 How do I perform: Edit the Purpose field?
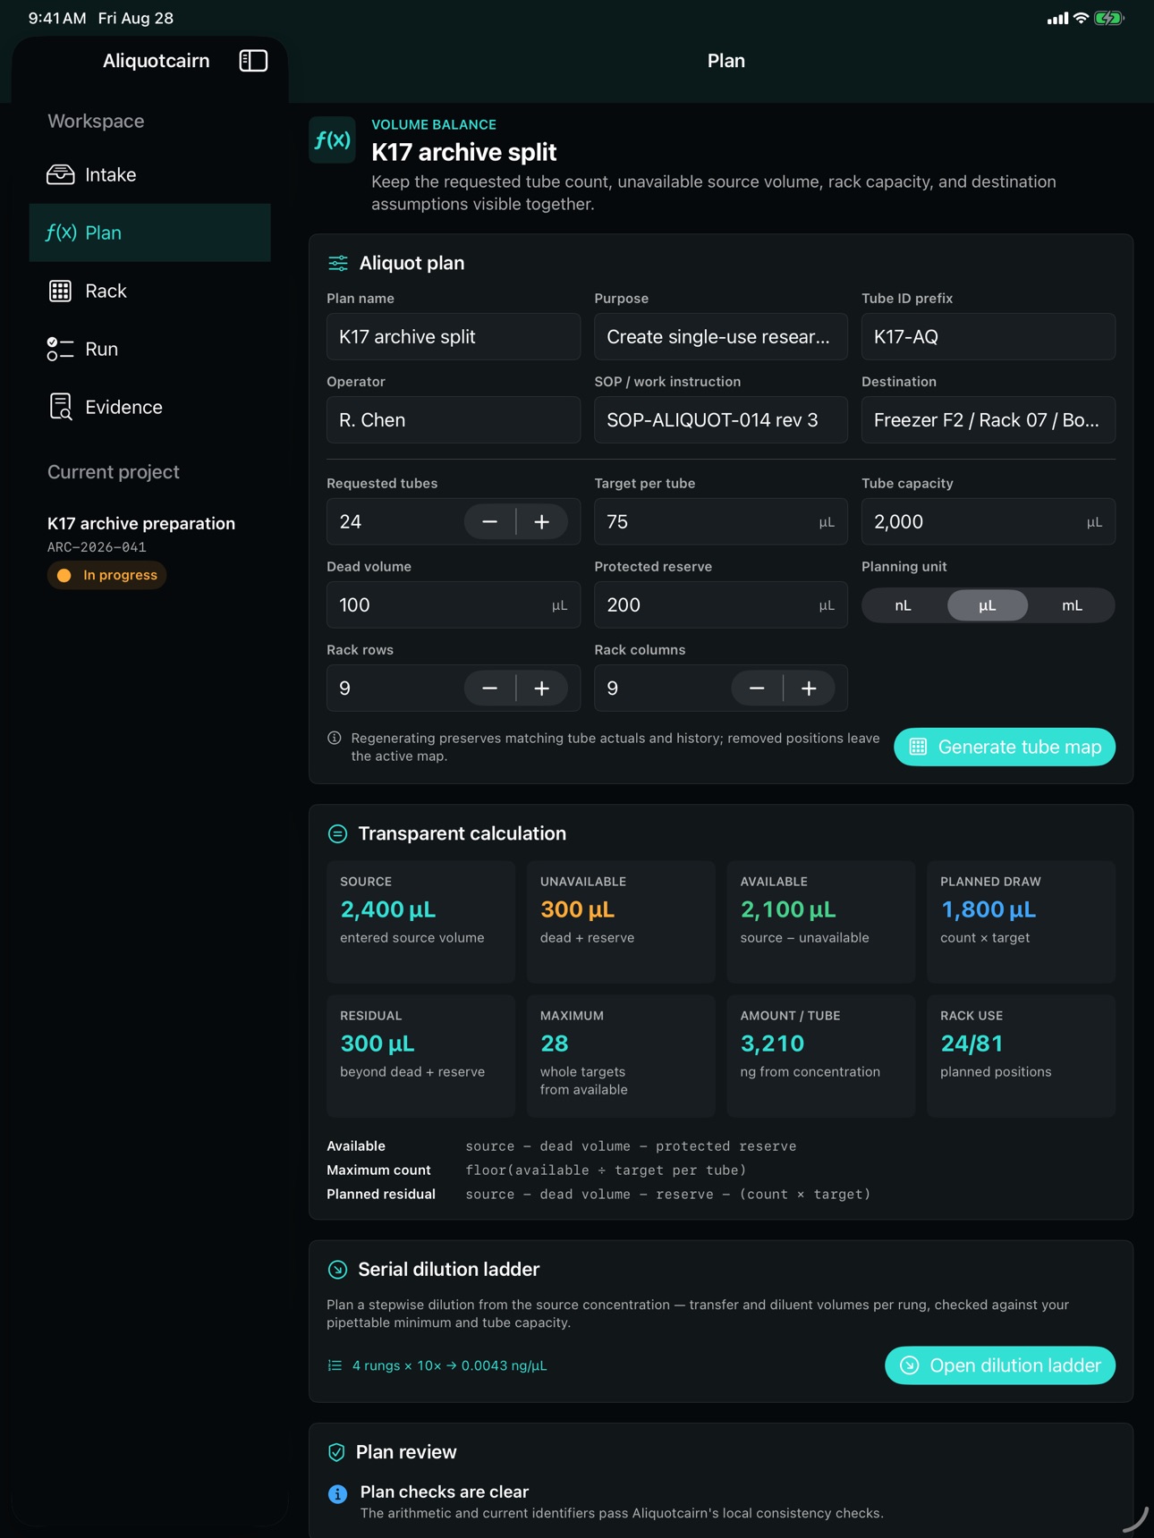[x=721, y=336]
